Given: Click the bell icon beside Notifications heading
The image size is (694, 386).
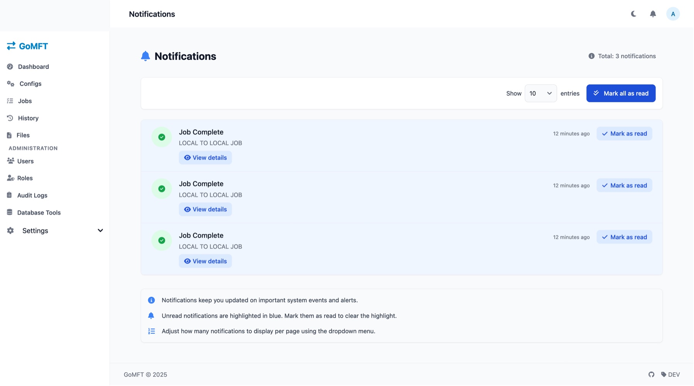Looking at the screenshot, I should click(x=145, y=56).
